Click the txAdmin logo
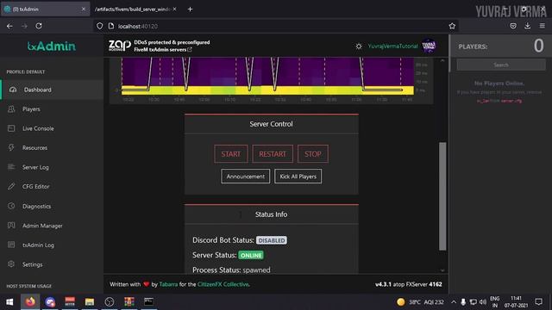This screenshot has width=552, height=310. pyautogui.click(x=52, y=46)
